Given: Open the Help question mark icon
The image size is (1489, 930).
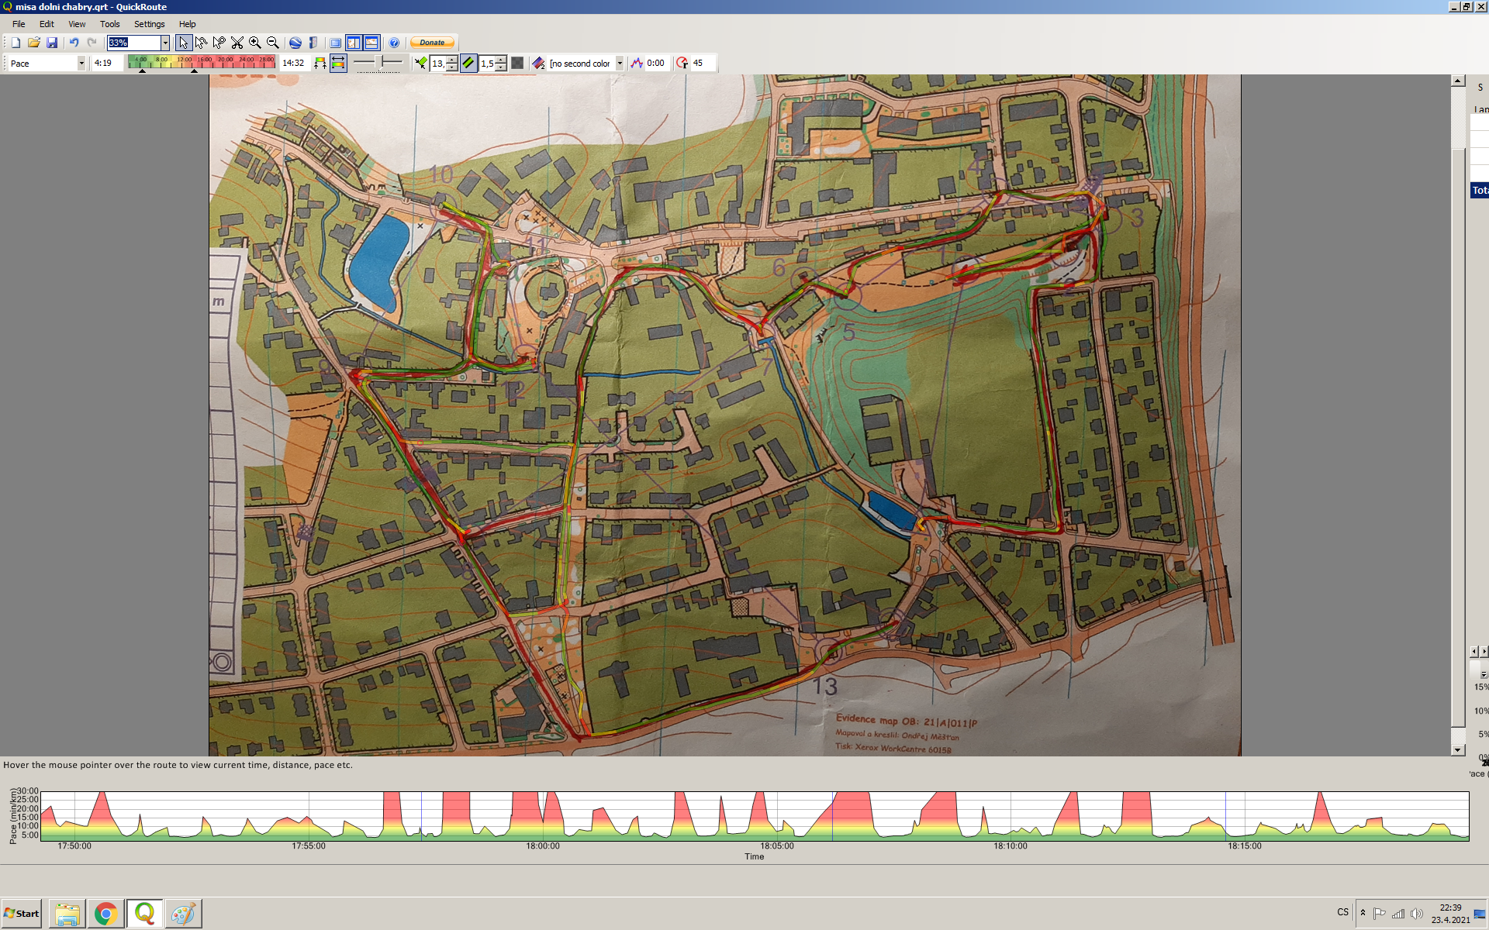Looking at the screenshot, I should 394,43.
